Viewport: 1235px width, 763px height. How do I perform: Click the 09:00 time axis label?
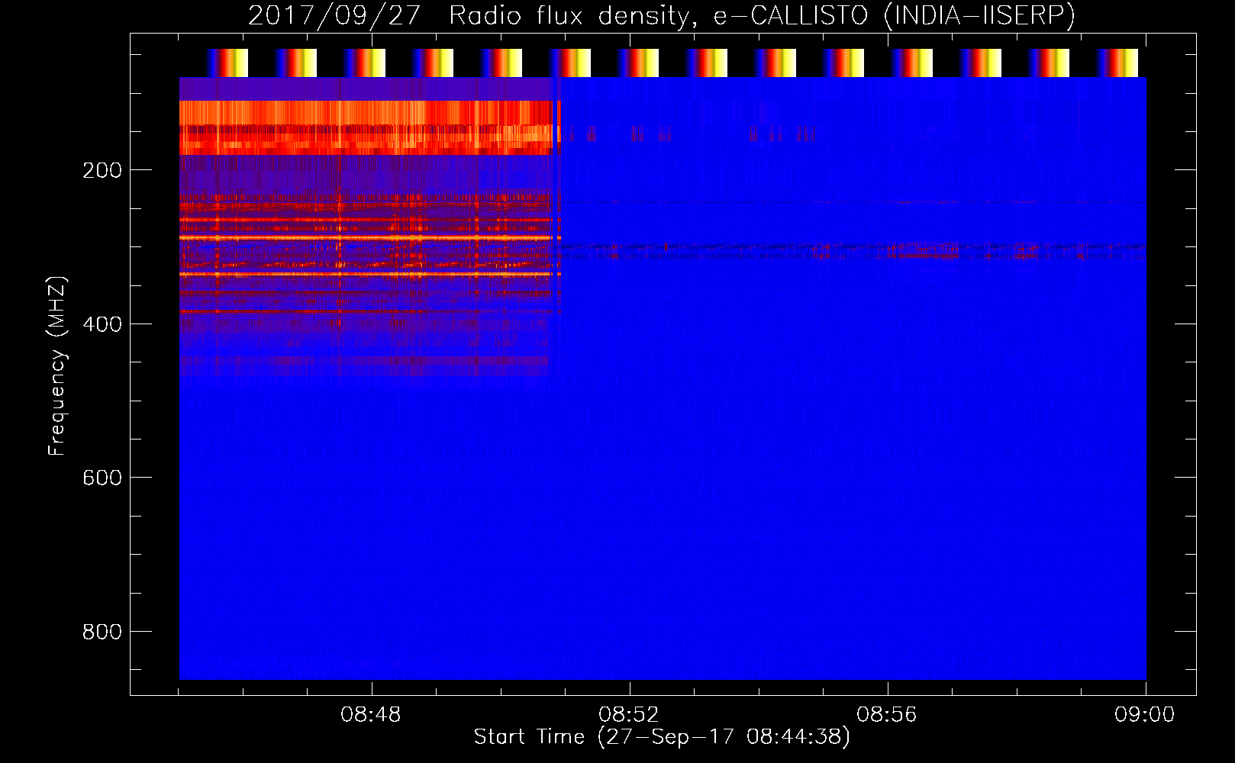coord(1145,715)
